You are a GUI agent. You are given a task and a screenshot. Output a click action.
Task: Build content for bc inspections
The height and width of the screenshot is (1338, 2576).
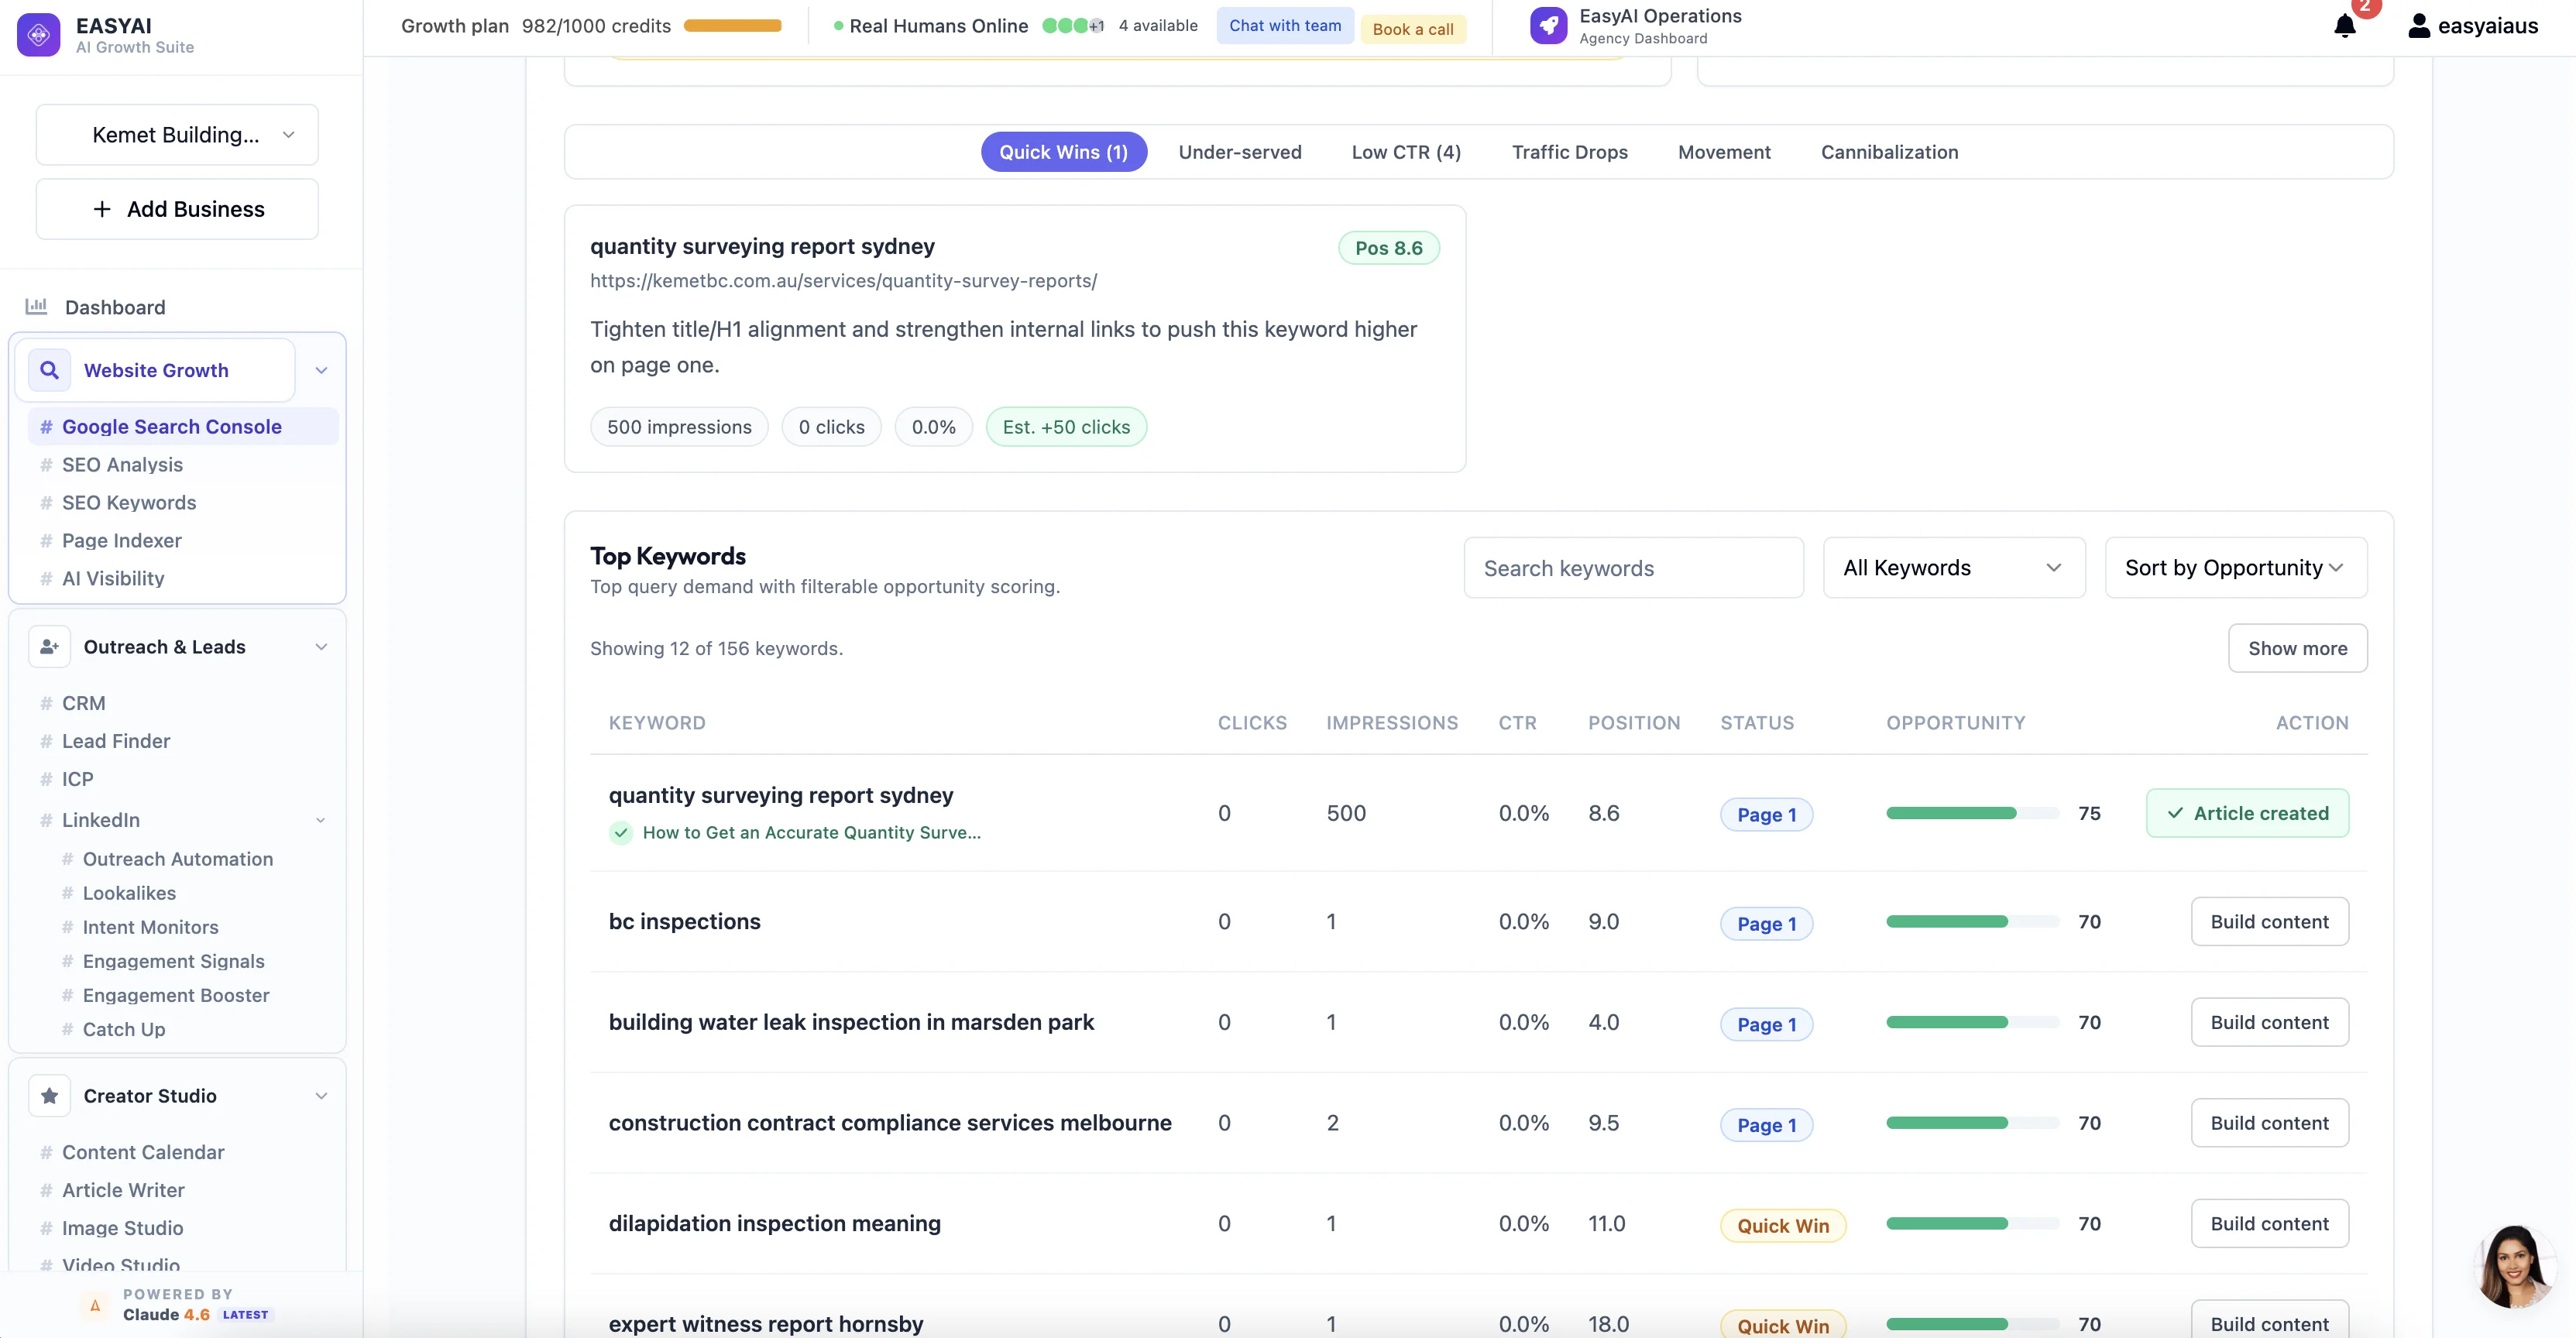[x=2269, y=921]
